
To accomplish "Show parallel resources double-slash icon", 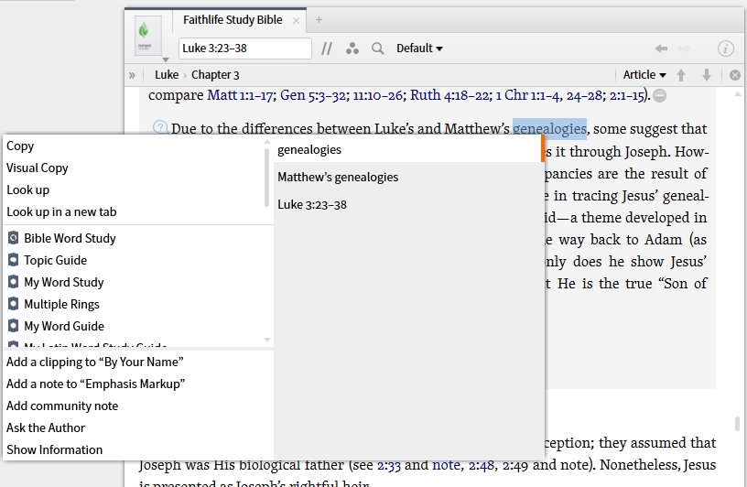I will [x=326, y=49].
